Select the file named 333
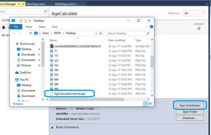 (54, 65)
